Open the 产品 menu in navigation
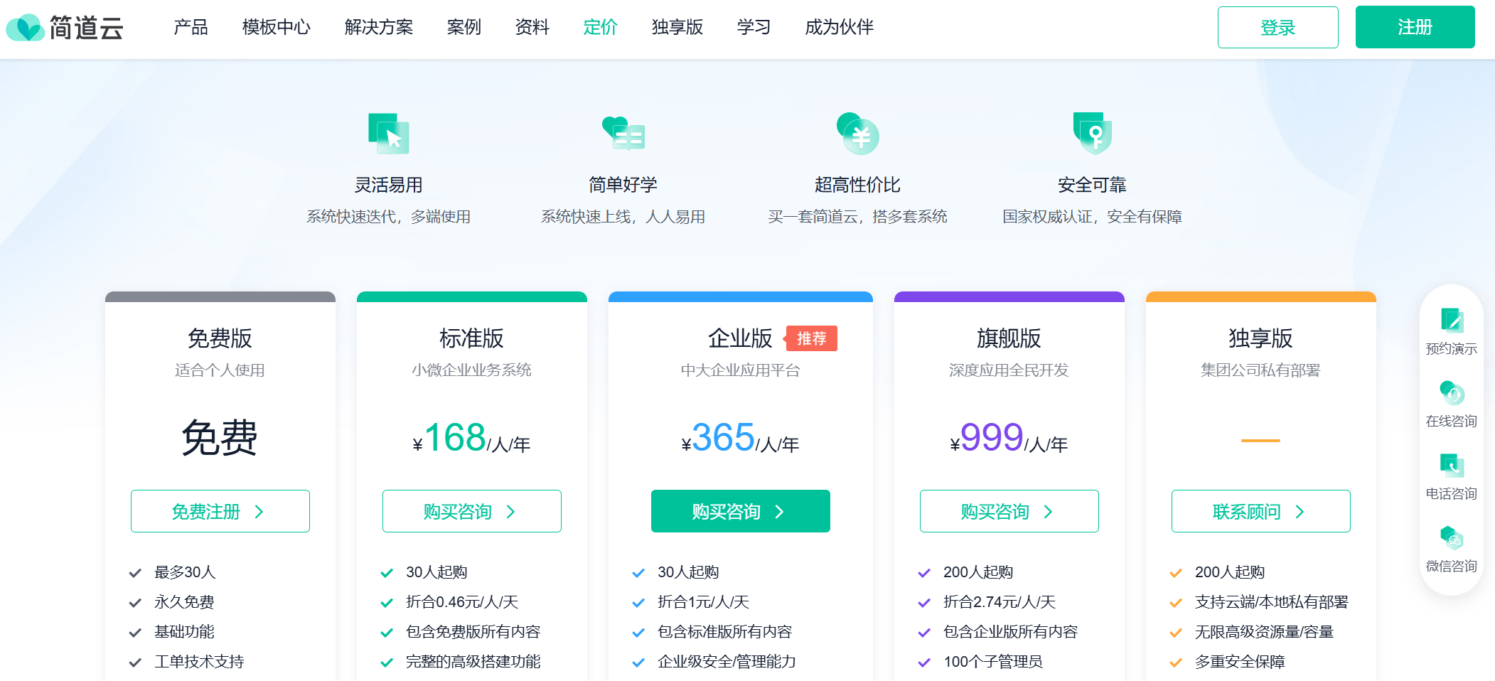This screenshot has width=1495, height=681. click(191, 28)
